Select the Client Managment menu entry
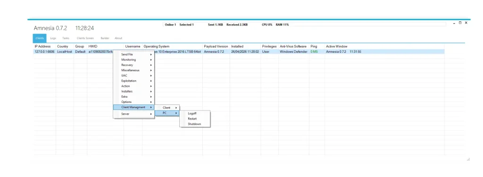Viewport: 483px width, 177px height. click(x=133, y=107)
